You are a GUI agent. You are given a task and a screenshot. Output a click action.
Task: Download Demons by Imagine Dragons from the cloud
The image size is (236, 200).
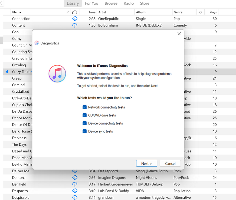(x=75, y=178)
